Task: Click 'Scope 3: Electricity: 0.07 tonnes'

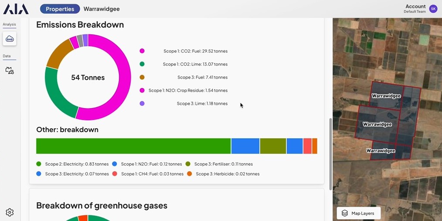Action: 77,173
